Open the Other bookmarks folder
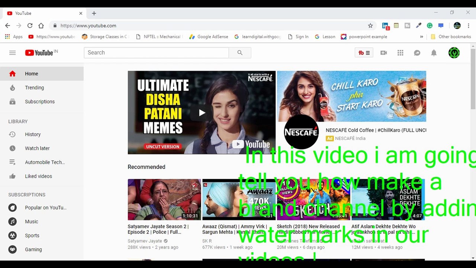The width and height of the screenshot is (476, 268). click(451, 37)
